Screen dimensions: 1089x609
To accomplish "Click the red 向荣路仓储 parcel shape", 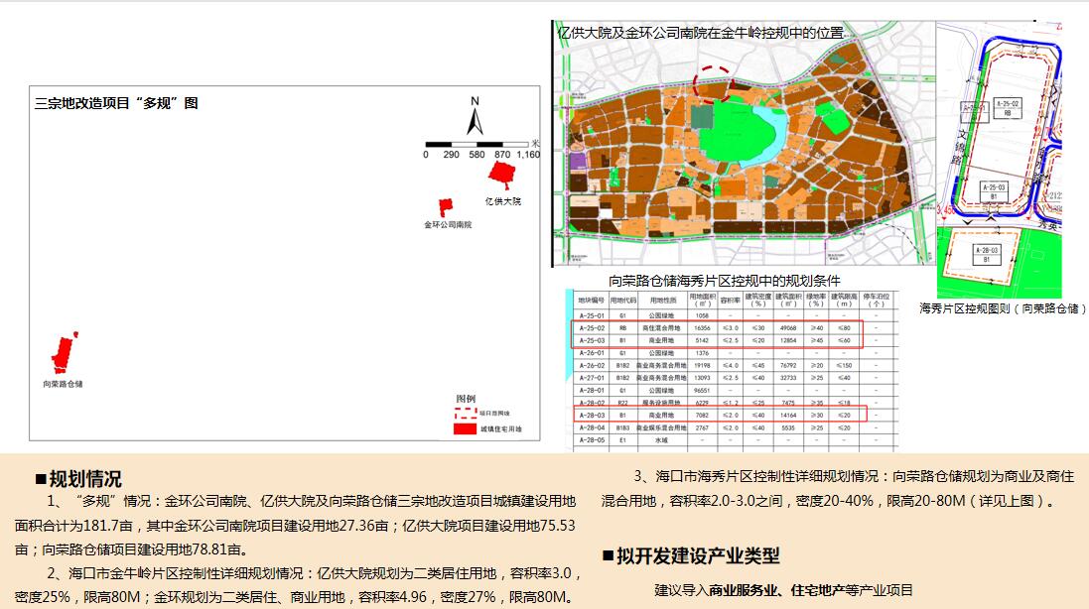I will [x=64, y=352].
